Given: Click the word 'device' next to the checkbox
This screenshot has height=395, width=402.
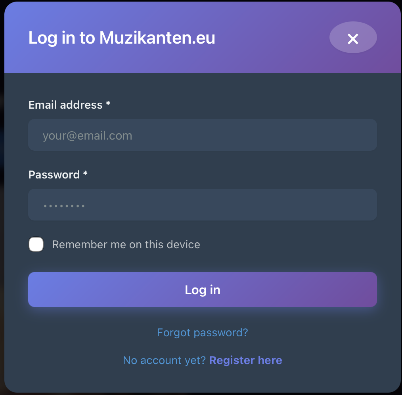Looking at the screenshot, I should click(x=183, y=244).
